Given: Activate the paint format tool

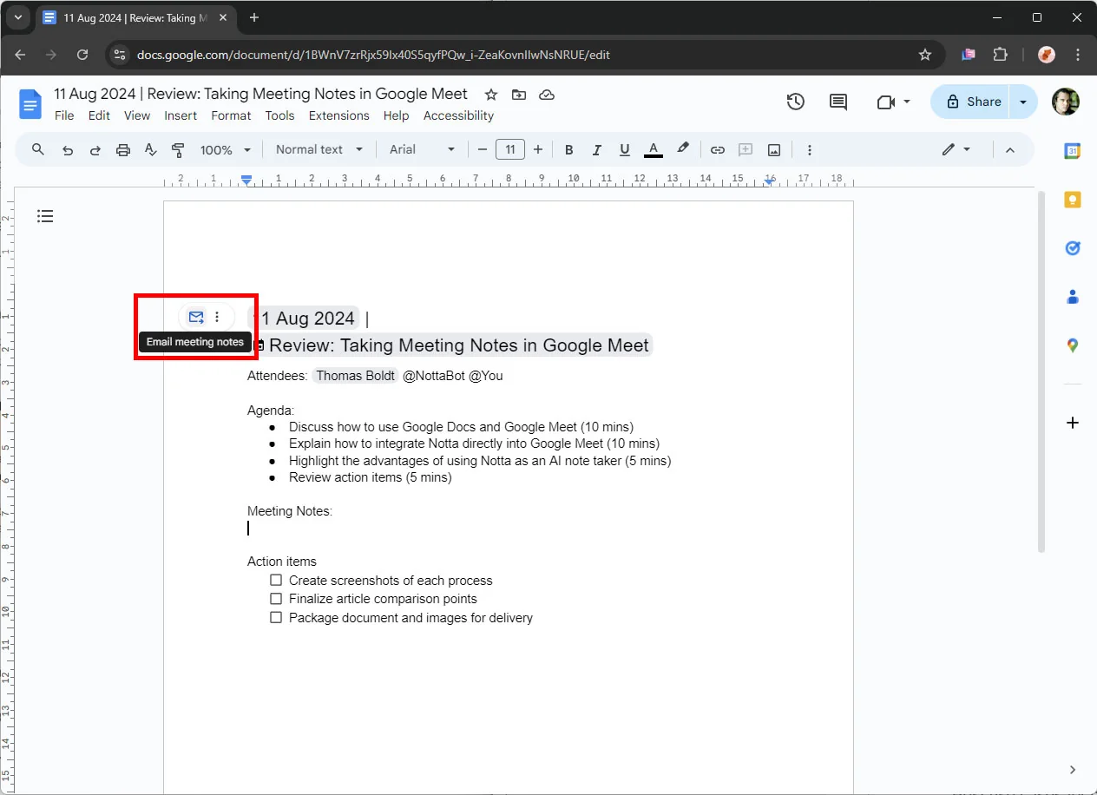Looking at the screenshot, I should click(x=178, y=150).
